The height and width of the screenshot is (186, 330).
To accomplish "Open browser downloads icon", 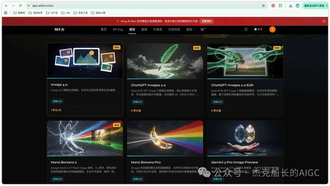I will coord(291,6).
